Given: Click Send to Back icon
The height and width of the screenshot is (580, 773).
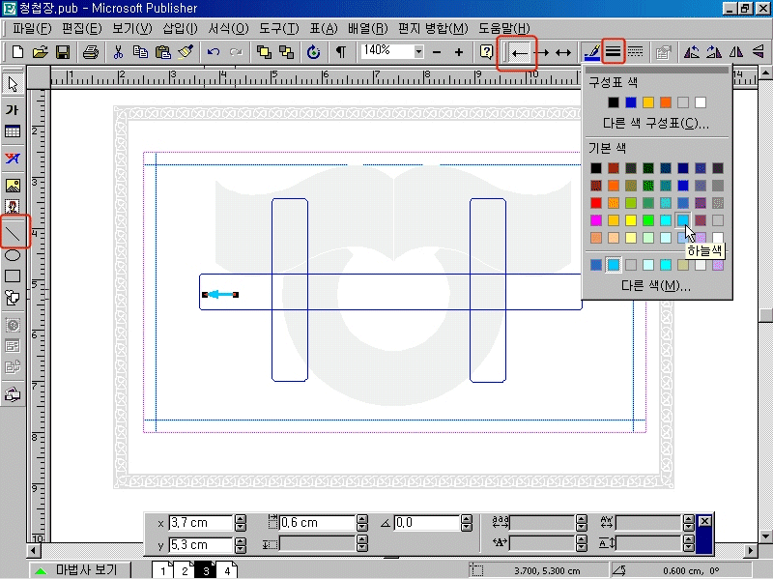Looking at the screenshot, I should click(286, 52).
